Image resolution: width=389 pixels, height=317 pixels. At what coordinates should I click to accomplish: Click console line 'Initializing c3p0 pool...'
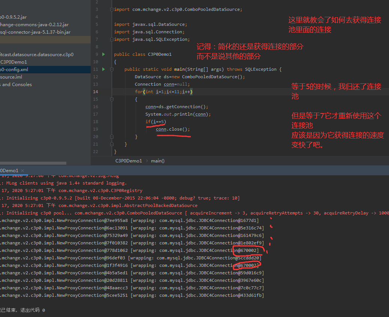pos(194,213)
